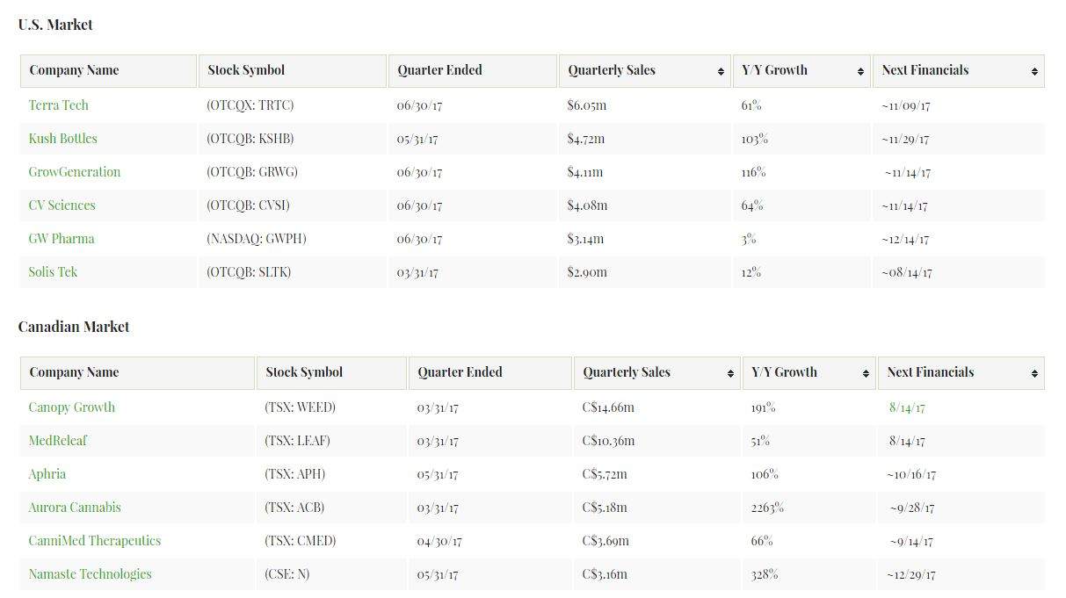Toggle sort on Canadian Next Financials arrows

[x=1034, y=373]
